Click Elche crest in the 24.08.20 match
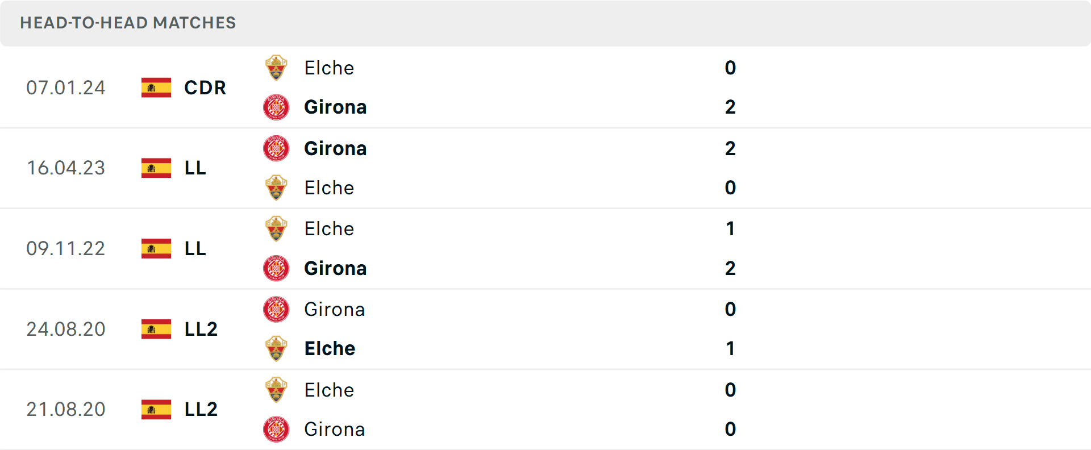 point(276,349)
